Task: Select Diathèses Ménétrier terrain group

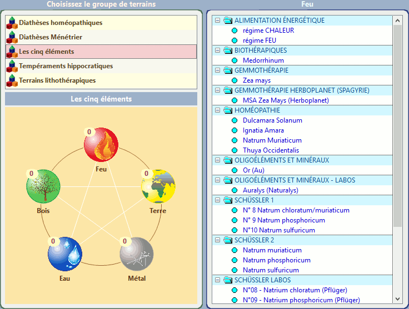Action: coord(101,37)
